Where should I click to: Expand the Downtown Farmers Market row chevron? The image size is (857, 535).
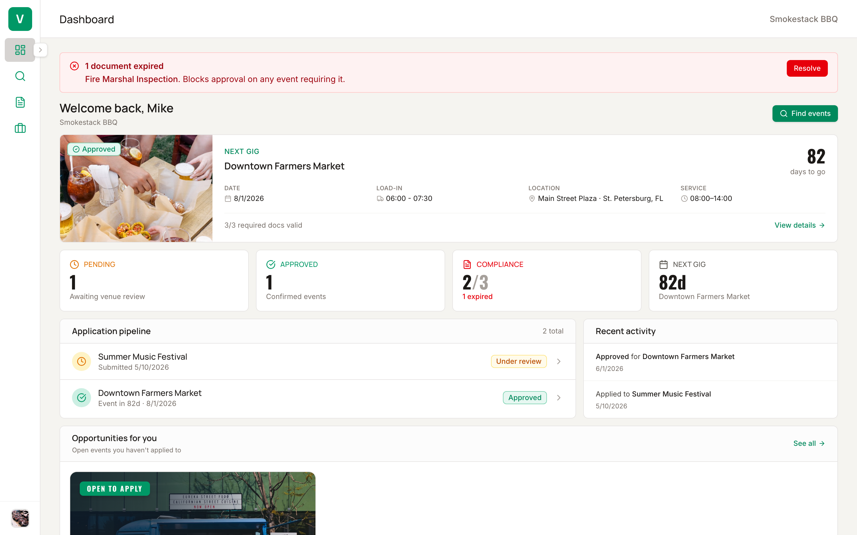coord(559,398)
